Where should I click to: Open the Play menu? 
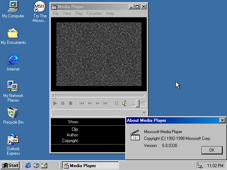tap(79, 13)
